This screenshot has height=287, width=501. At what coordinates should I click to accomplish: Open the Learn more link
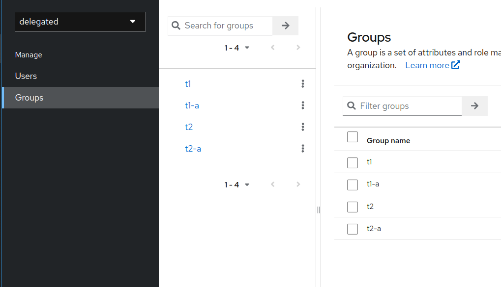426,65
